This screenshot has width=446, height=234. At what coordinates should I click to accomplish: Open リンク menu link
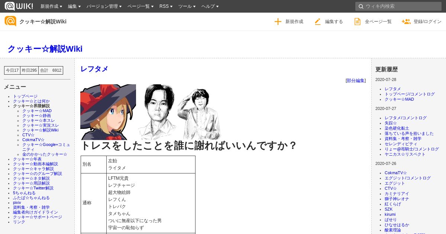[19, 222]
